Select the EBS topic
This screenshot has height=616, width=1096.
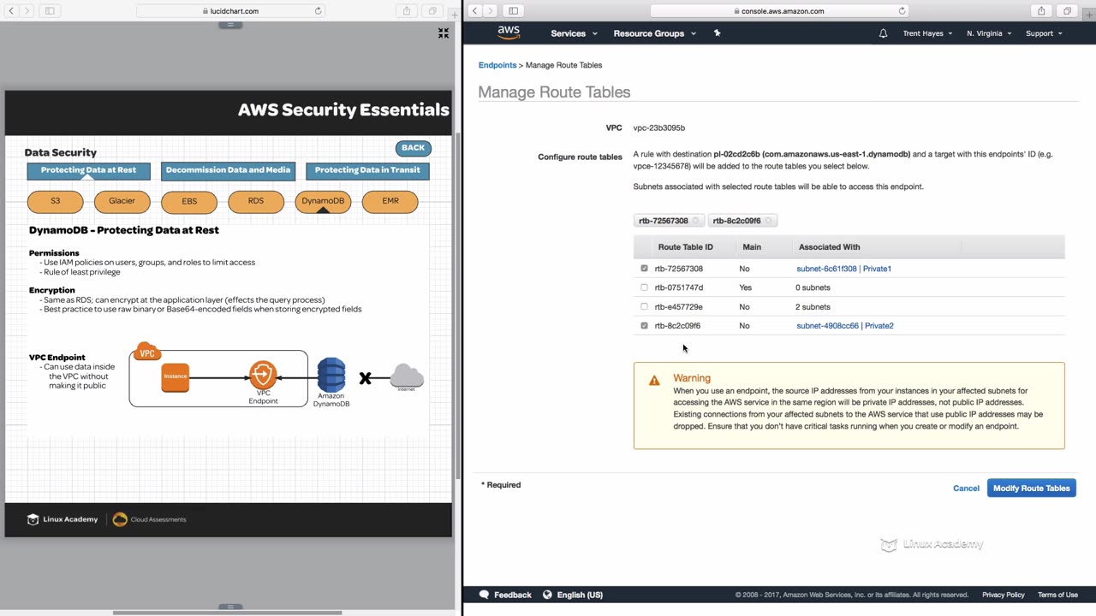click(189, 201)
